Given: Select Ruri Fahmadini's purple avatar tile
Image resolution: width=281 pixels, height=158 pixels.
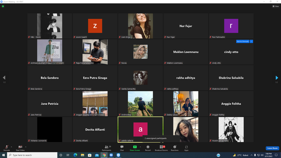Looking at the screenshot, I should coord(231,26).
